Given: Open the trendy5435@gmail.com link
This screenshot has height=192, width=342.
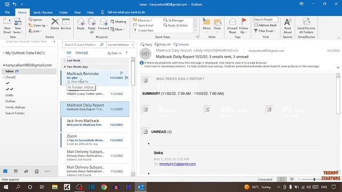Looking at the screenshot, I should tap(177, 164).
